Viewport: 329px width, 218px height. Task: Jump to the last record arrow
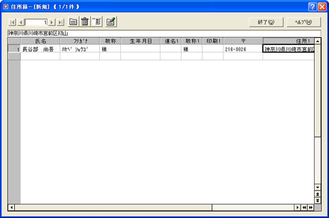click(x=60, y=22)
